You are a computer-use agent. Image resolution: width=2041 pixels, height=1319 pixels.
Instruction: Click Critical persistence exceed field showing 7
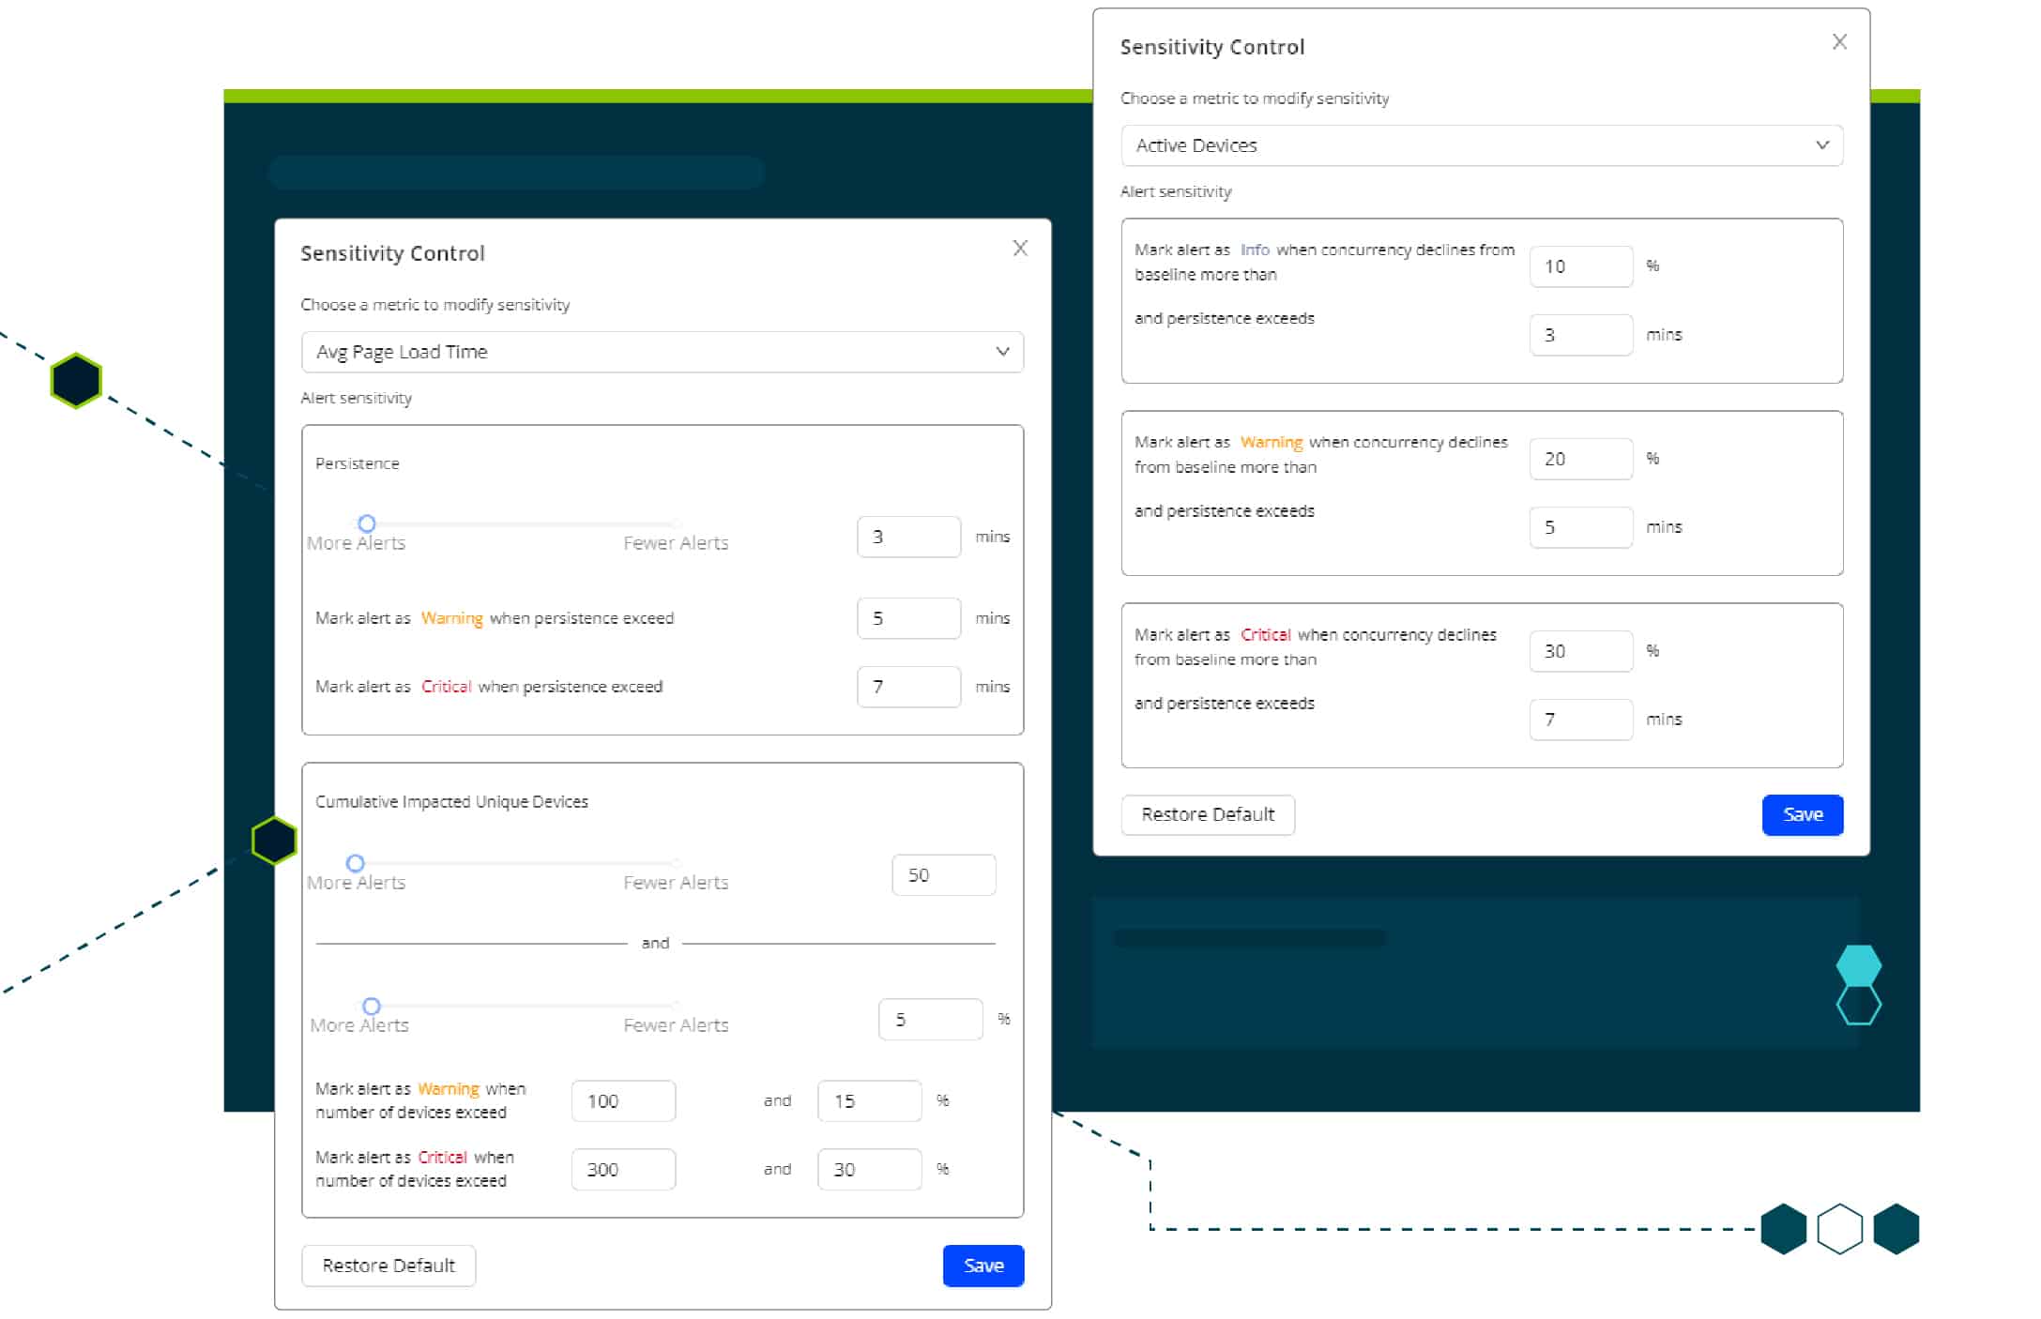907,687
